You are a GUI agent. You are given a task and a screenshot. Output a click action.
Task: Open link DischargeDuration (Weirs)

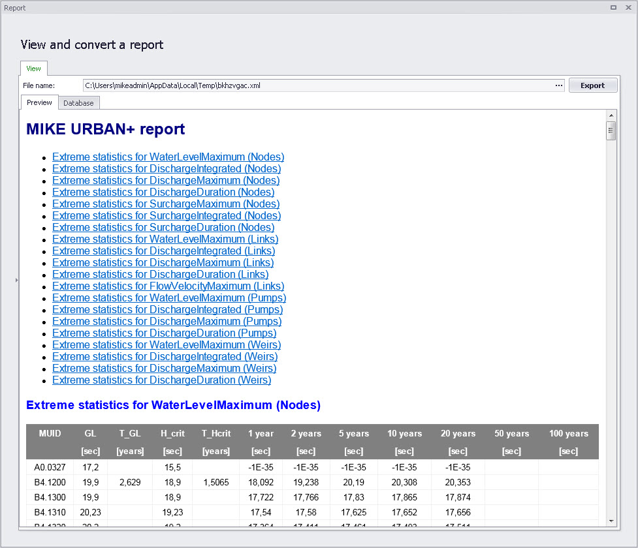(x=161, y=380)
